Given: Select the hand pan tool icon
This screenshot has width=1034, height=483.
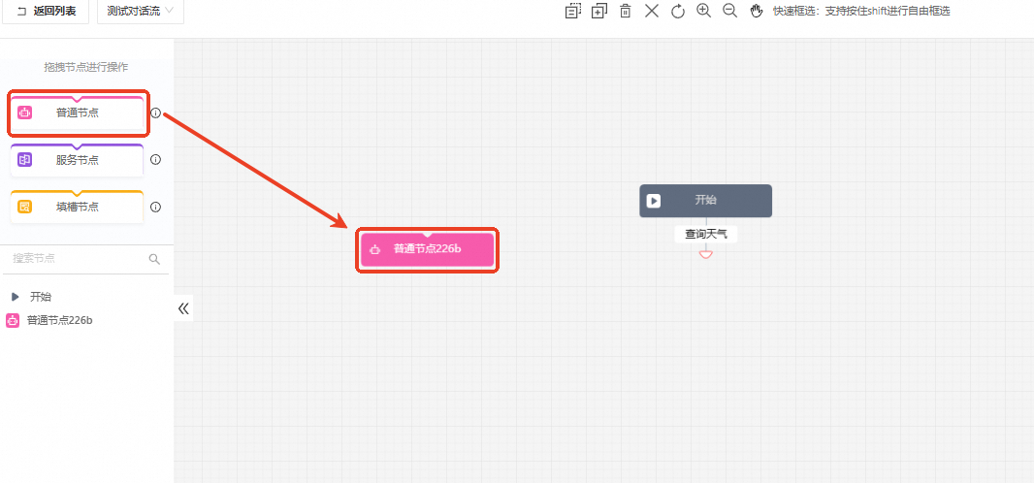Looking at the screenshot, I should point(757,11).
